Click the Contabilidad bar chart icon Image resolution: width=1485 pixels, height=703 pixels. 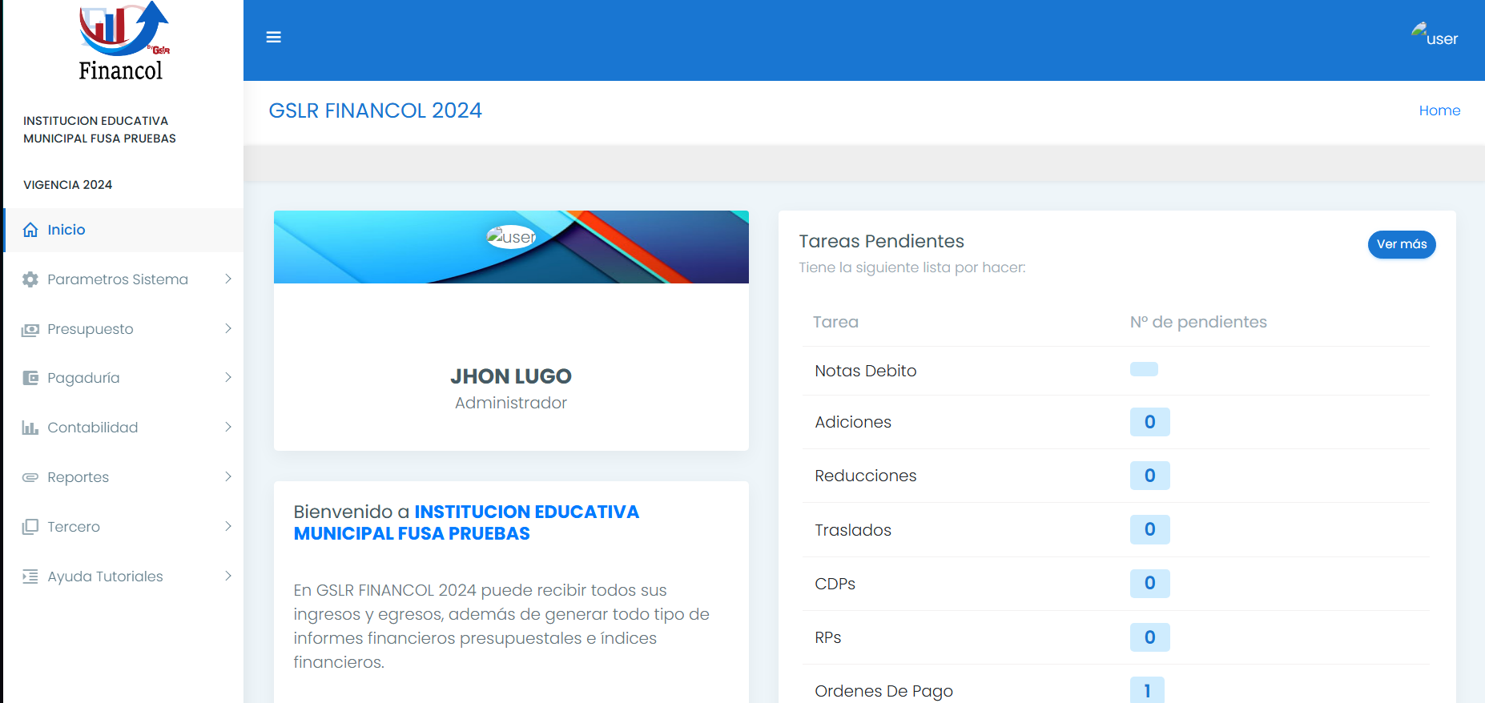point(30,428)
